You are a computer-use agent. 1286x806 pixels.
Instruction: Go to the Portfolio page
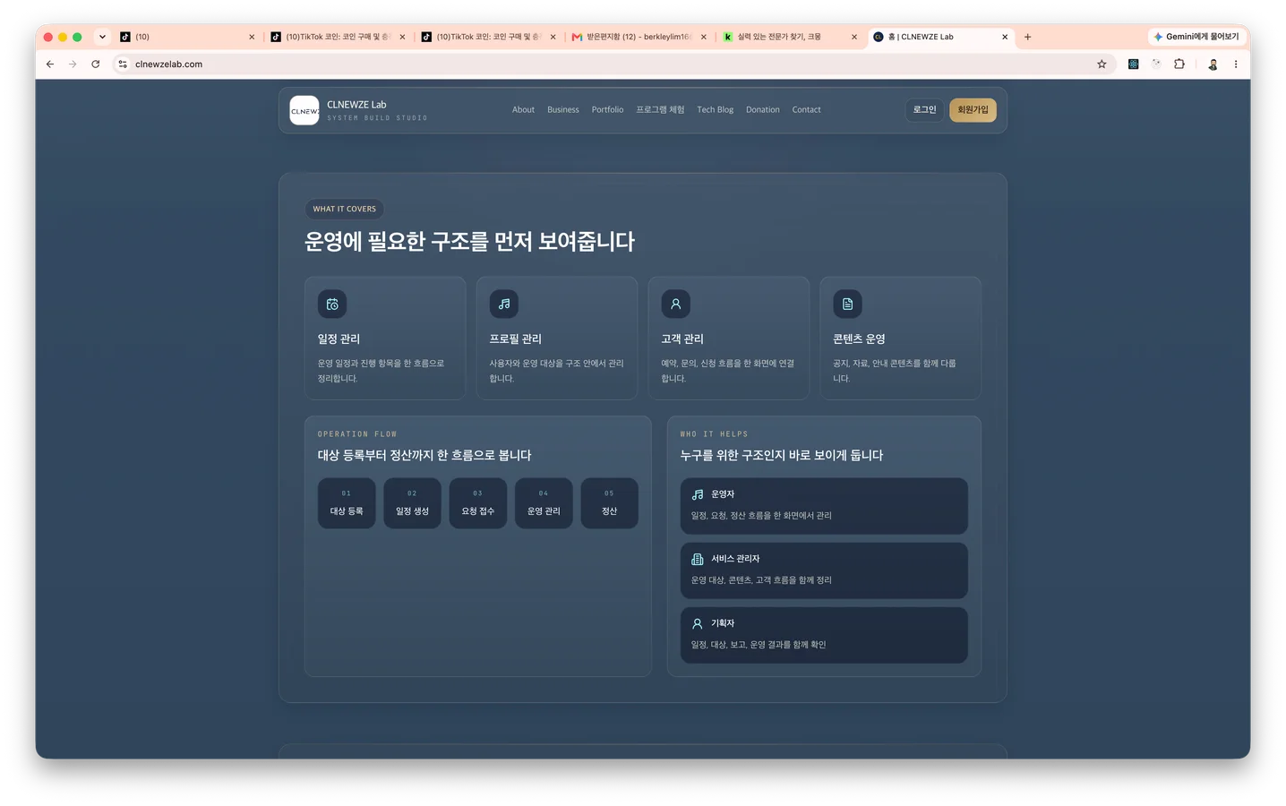(607, 110)
